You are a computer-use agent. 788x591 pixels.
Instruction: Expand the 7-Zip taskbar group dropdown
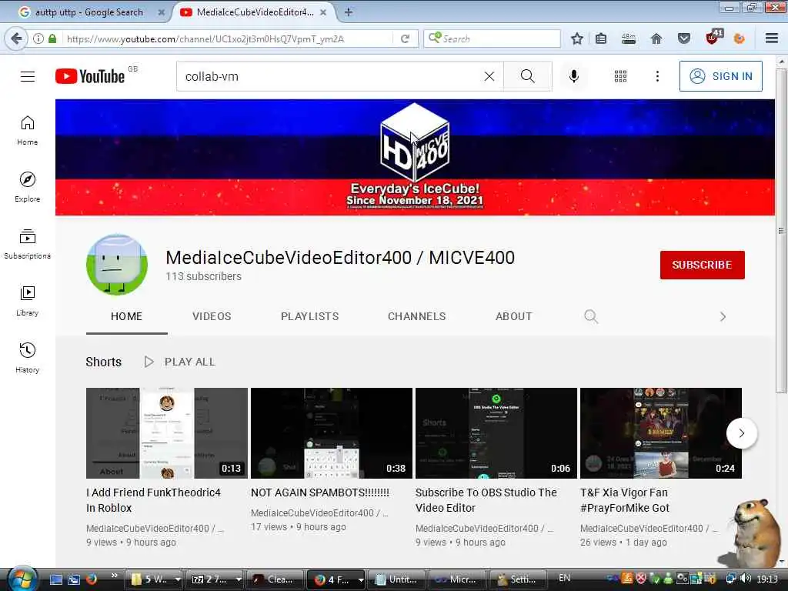[239, 579]
